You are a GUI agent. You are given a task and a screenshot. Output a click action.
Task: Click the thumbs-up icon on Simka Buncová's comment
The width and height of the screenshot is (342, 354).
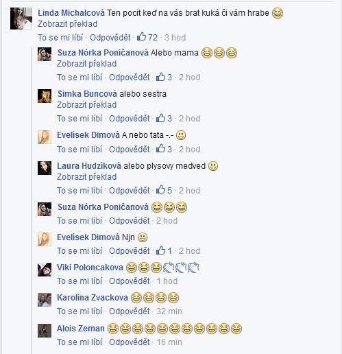coord(160,118)
